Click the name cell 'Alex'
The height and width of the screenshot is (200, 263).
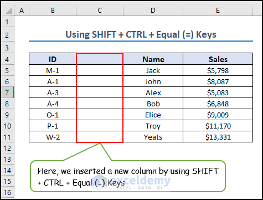(153, 93)
